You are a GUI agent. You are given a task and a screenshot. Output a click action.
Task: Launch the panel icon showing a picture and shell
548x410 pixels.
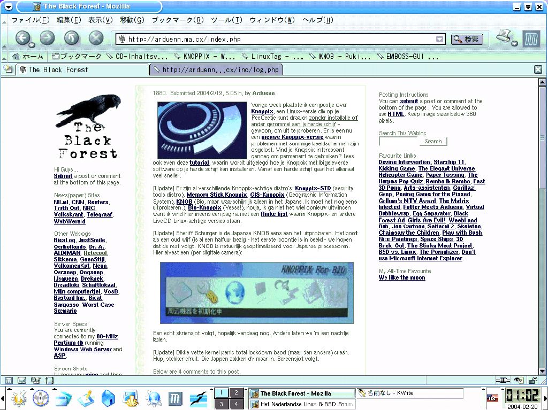tap(131, 398)
